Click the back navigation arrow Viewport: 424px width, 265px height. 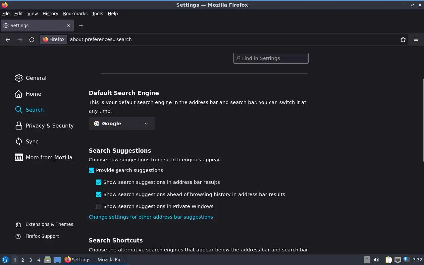coord(8,39)
